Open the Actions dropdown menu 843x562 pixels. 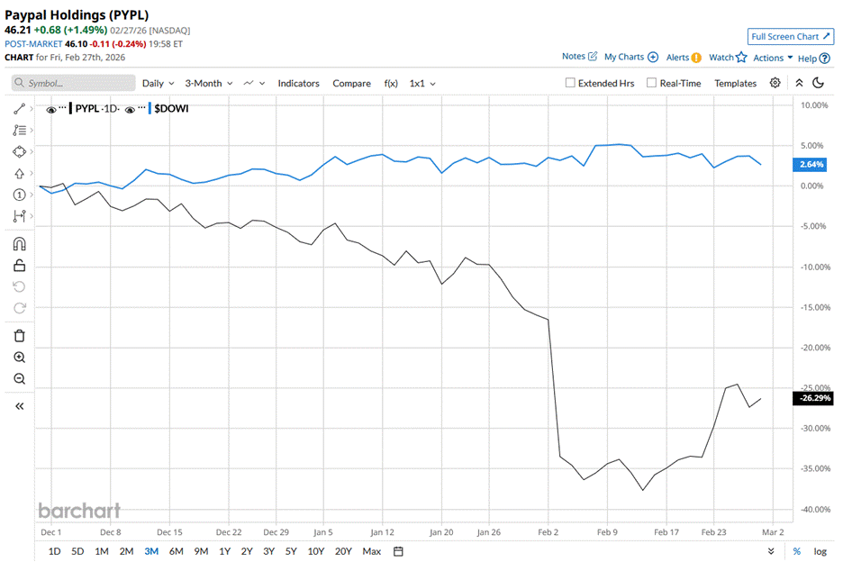(x=773, y=58)
